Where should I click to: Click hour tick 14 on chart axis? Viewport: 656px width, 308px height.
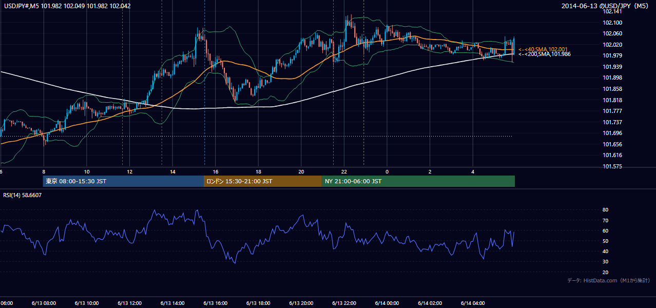point(172,171)
